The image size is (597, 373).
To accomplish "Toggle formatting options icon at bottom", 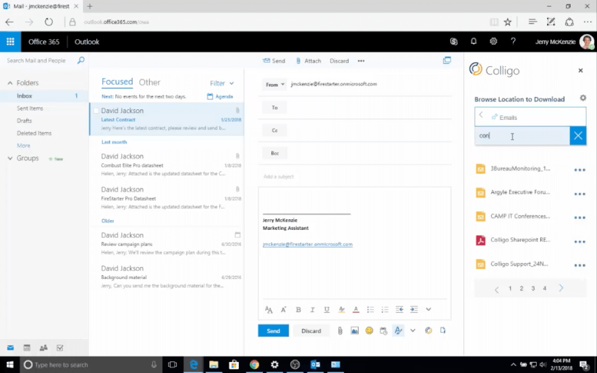I will (x=398, y=331).
